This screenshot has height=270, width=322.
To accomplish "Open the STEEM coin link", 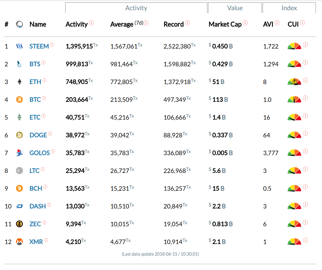I will click(39, 46).
